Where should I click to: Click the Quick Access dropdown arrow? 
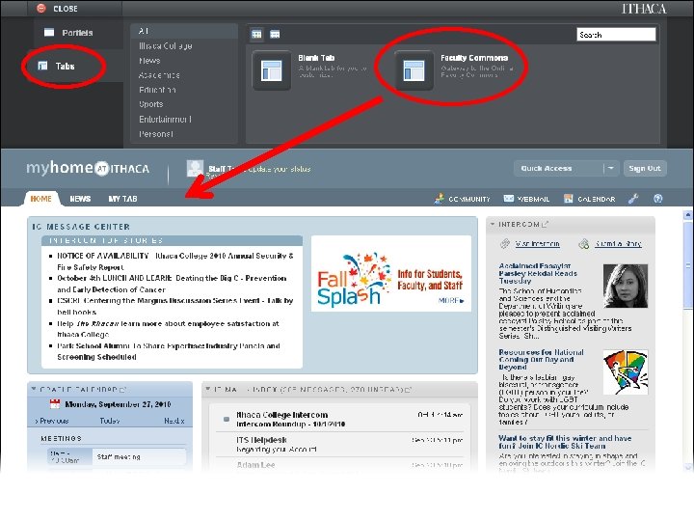coord(611,168)
